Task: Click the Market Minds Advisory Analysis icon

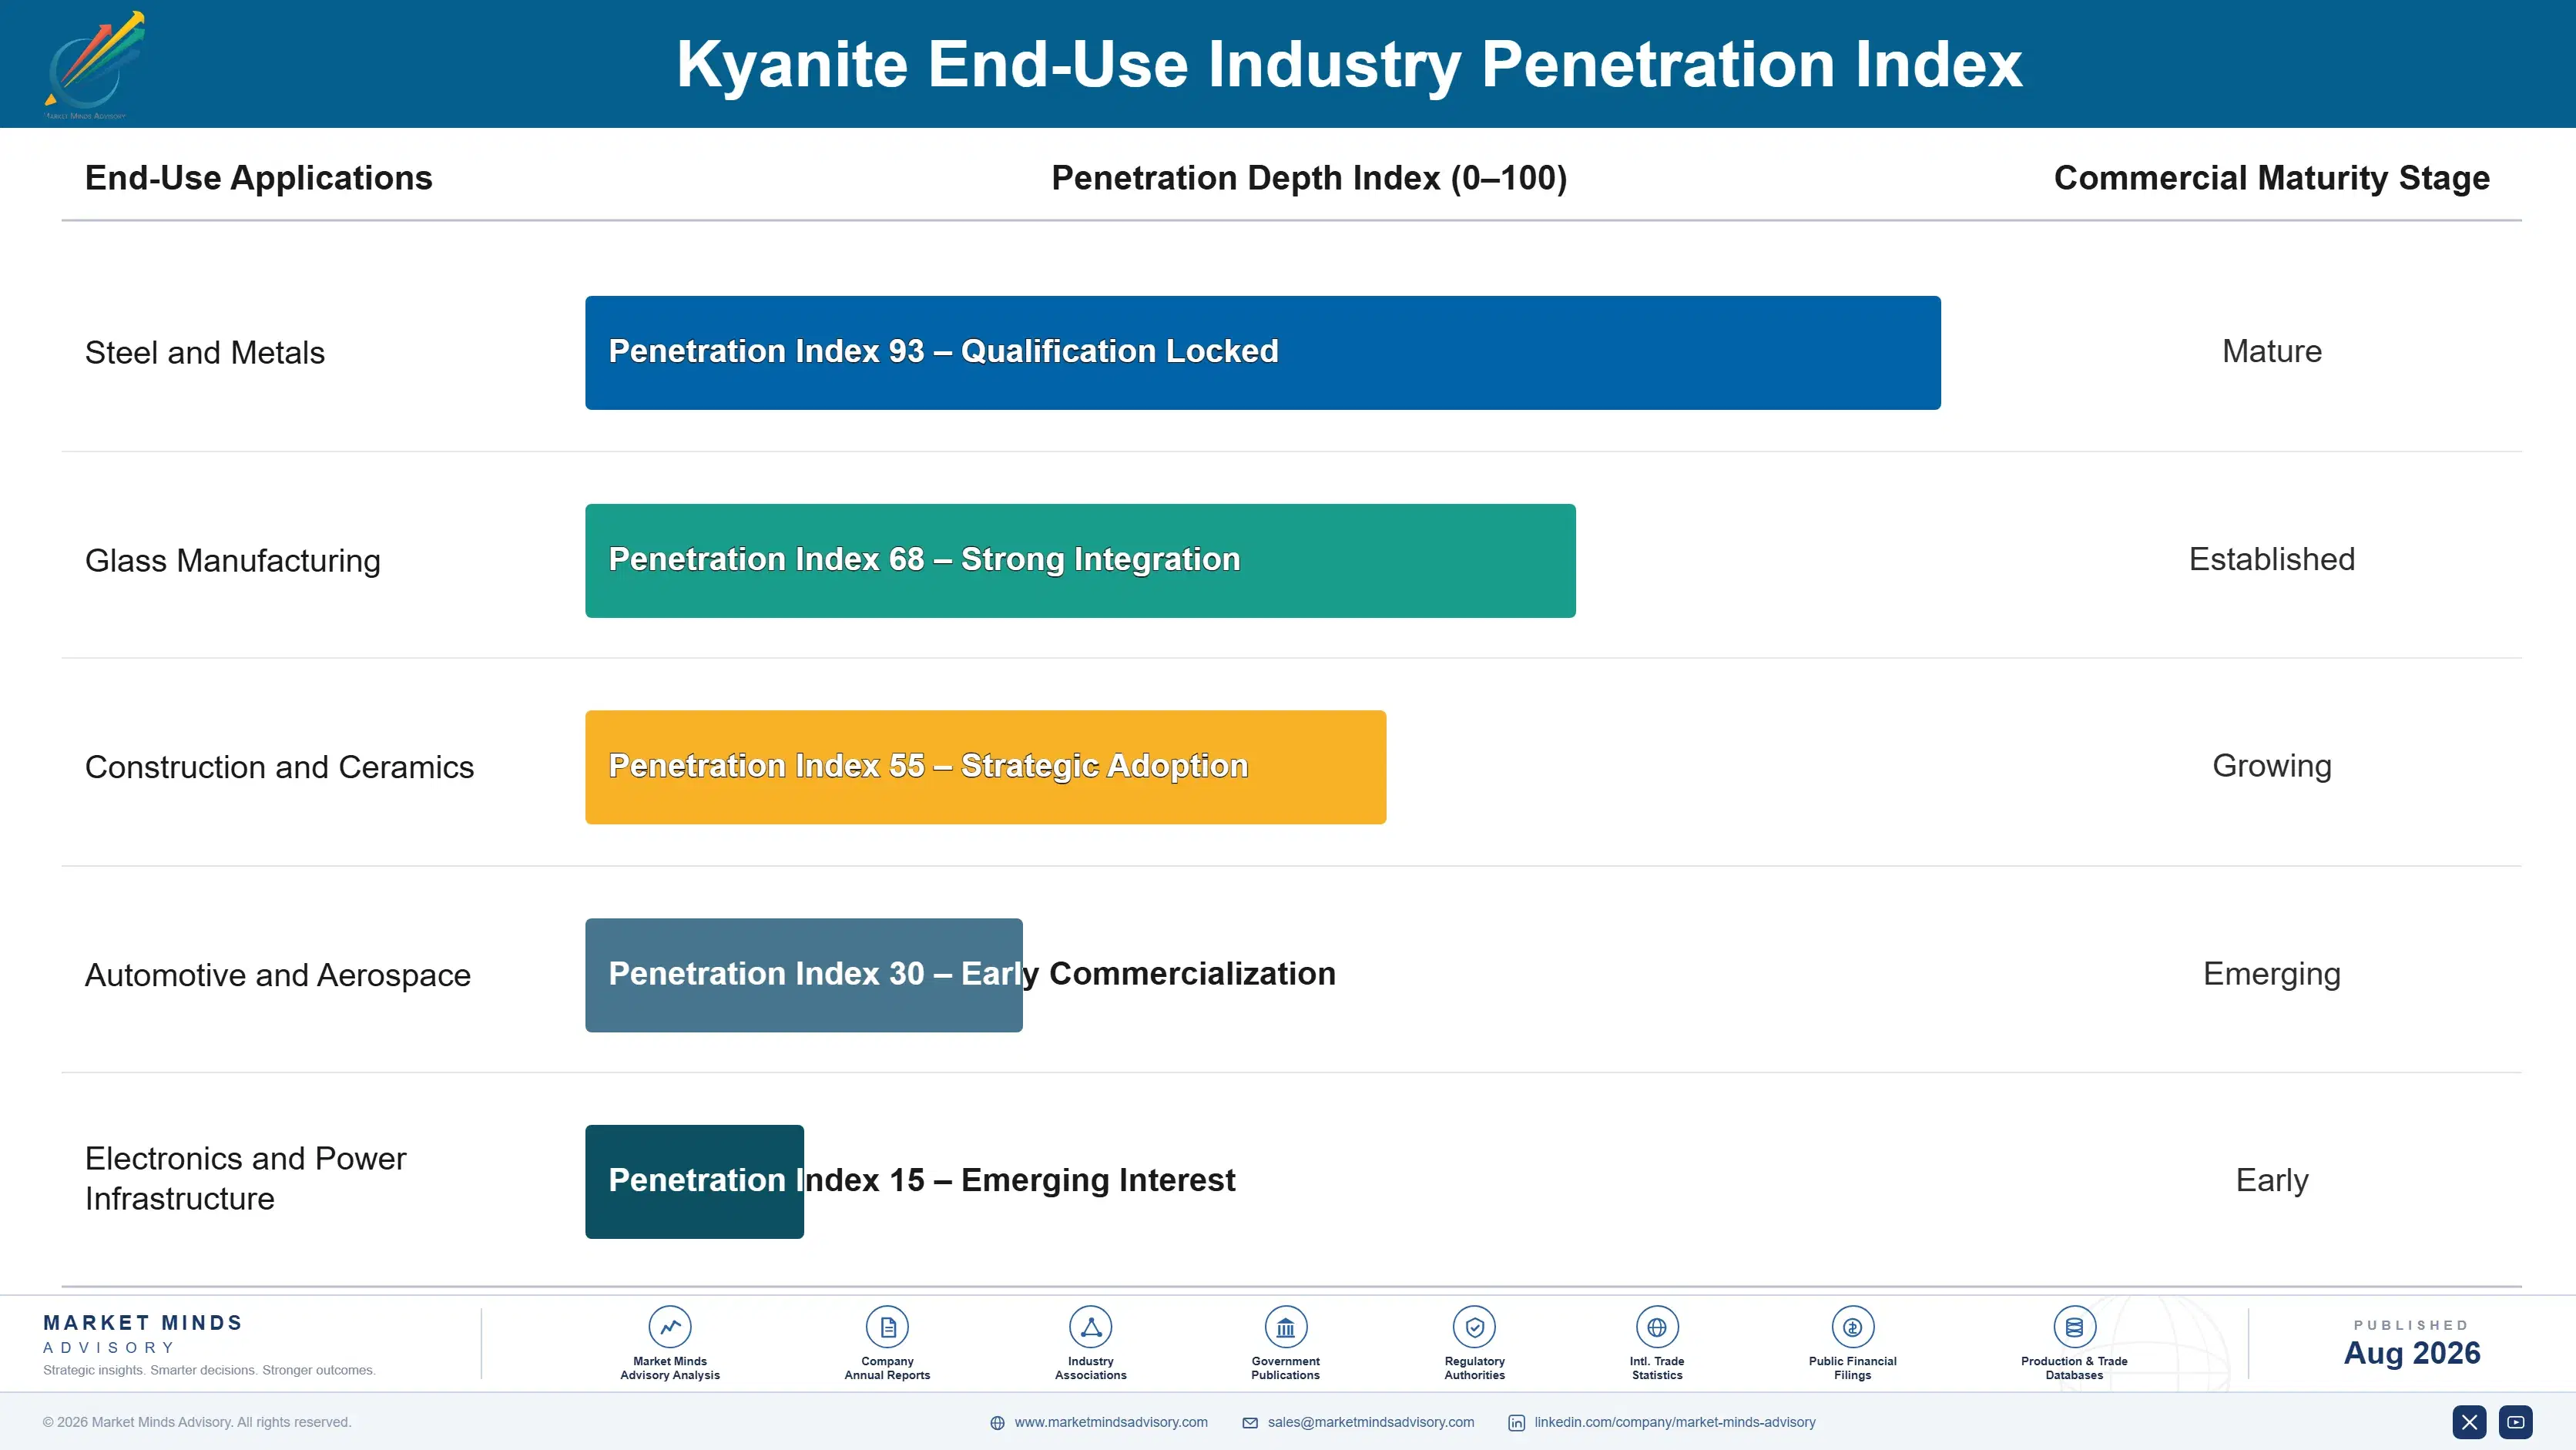Action: tap(669, 1327)
